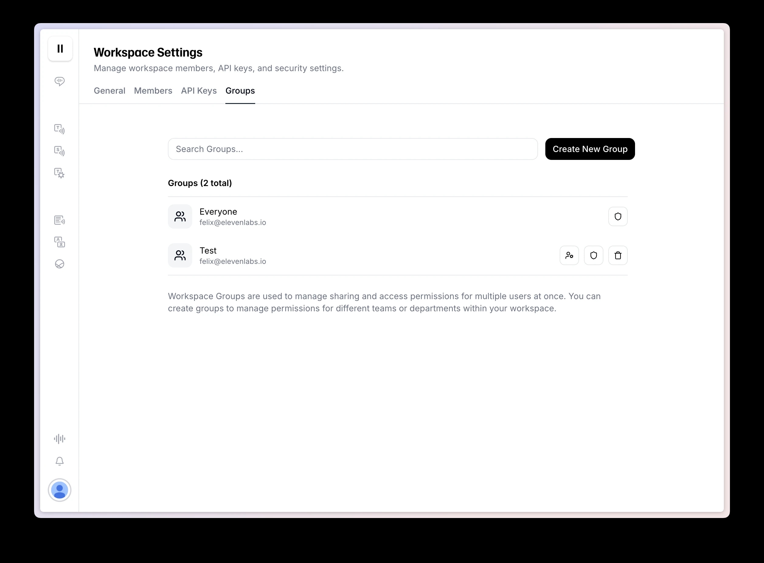
Task: Click Create New Group
Action: 590,149
